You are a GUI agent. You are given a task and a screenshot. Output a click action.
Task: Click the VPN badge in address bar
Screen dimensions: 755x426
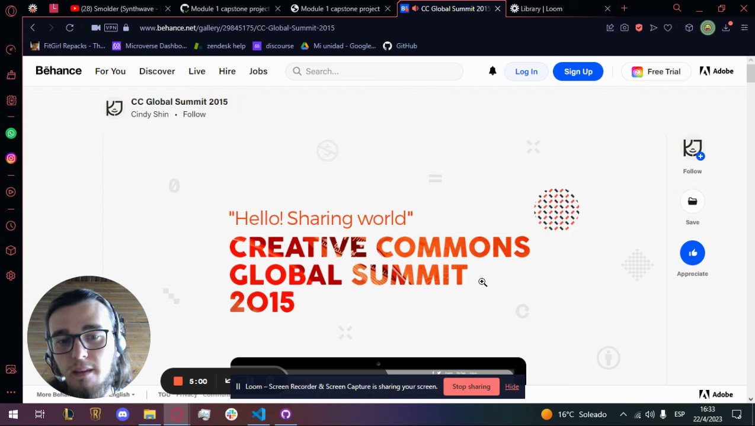(x=111, y=28)
